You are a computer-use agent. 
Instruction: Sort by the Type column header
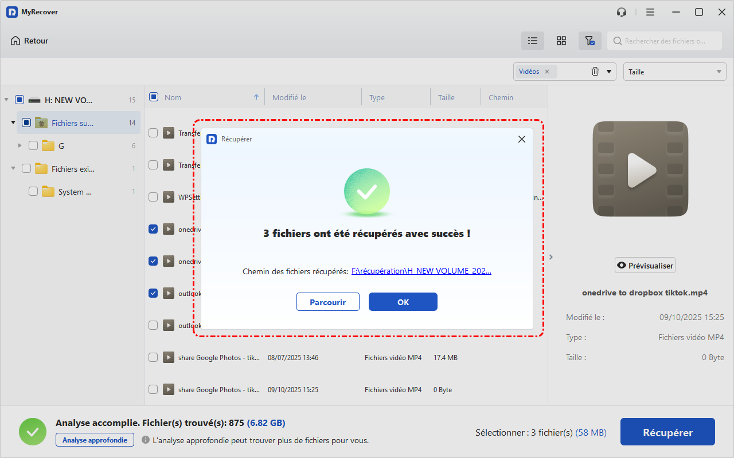pyautogui.click(x=377, y=97)
